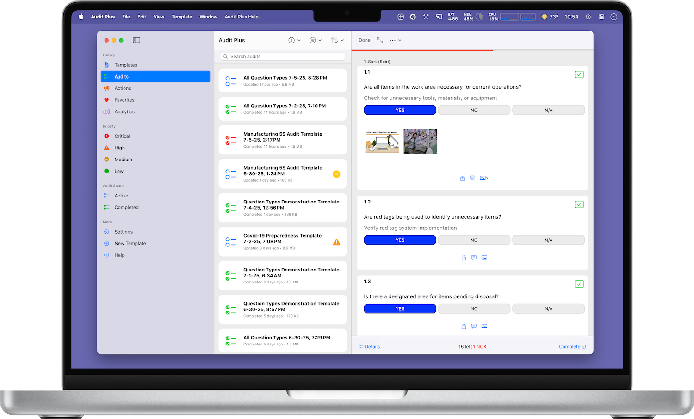This screenshot has height=419, width=694.
Task: Go back to Details
Action: coord(369,347)
